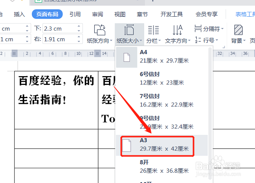Click the 纸张大小 paper size icon
The image size is (255, 183).
pyautogui.click(x=129, y=30)
